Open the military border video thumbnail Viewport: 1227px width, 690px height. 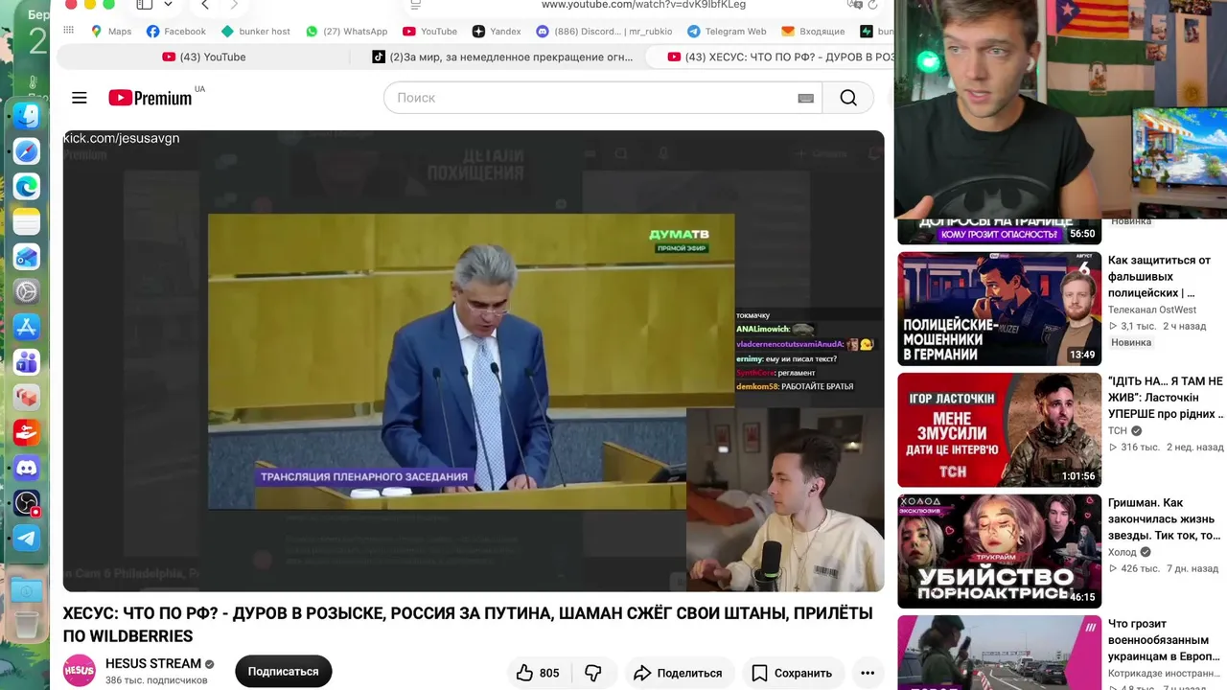tap(999, 653)
